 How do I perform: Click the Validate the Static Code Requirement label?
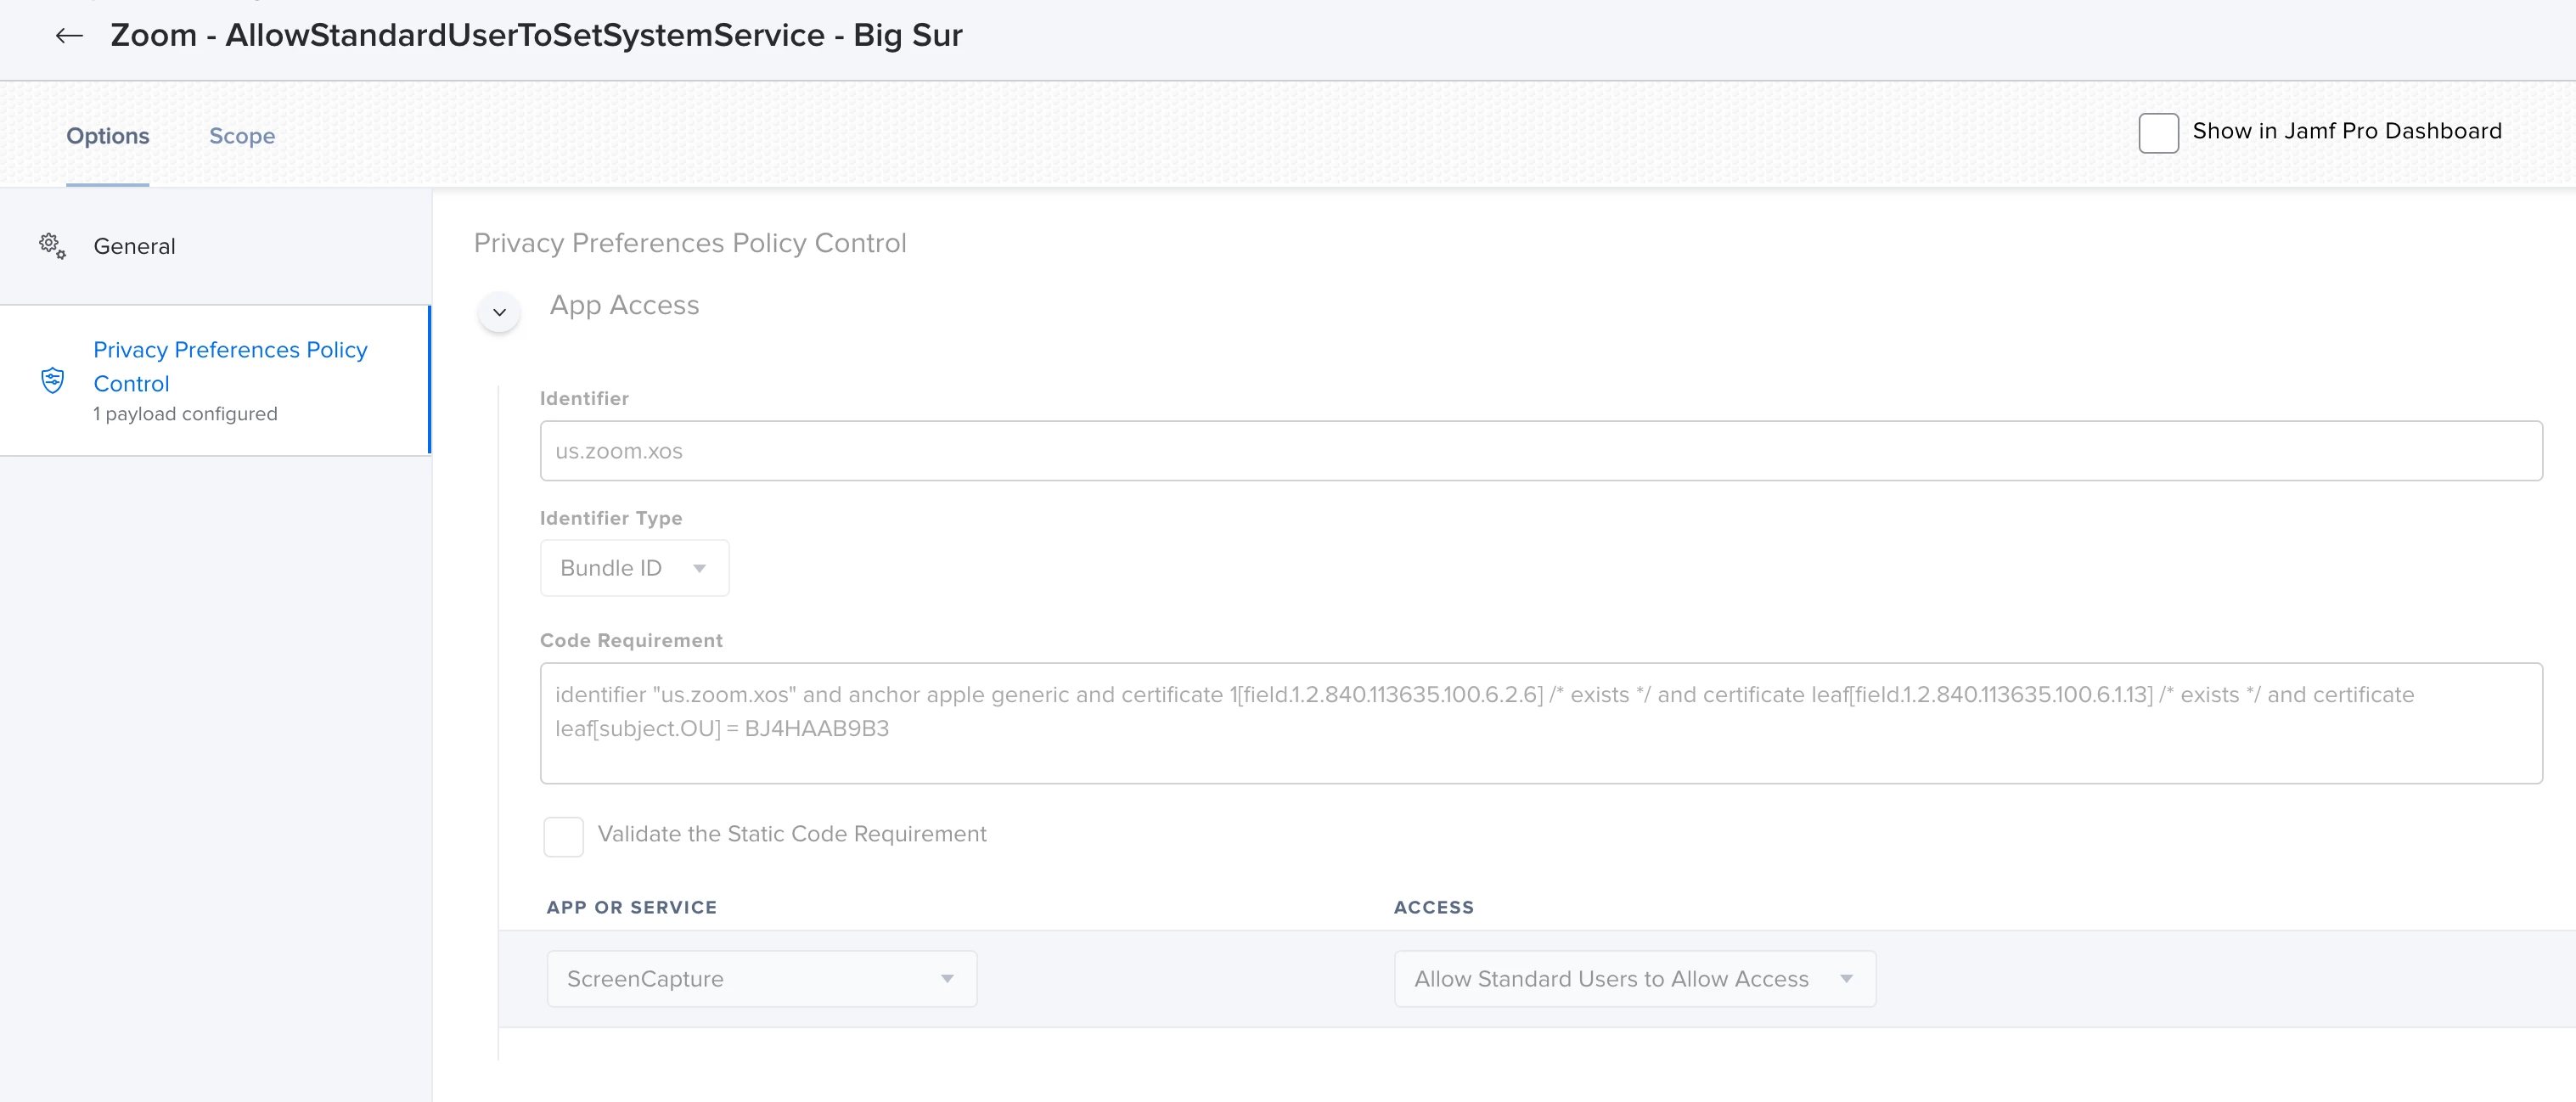click(792, 834)
